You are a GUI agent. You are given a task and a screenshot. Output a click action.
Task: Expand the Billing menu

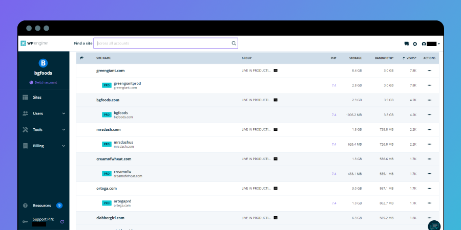pyautogui.click(x=44, y=146)
